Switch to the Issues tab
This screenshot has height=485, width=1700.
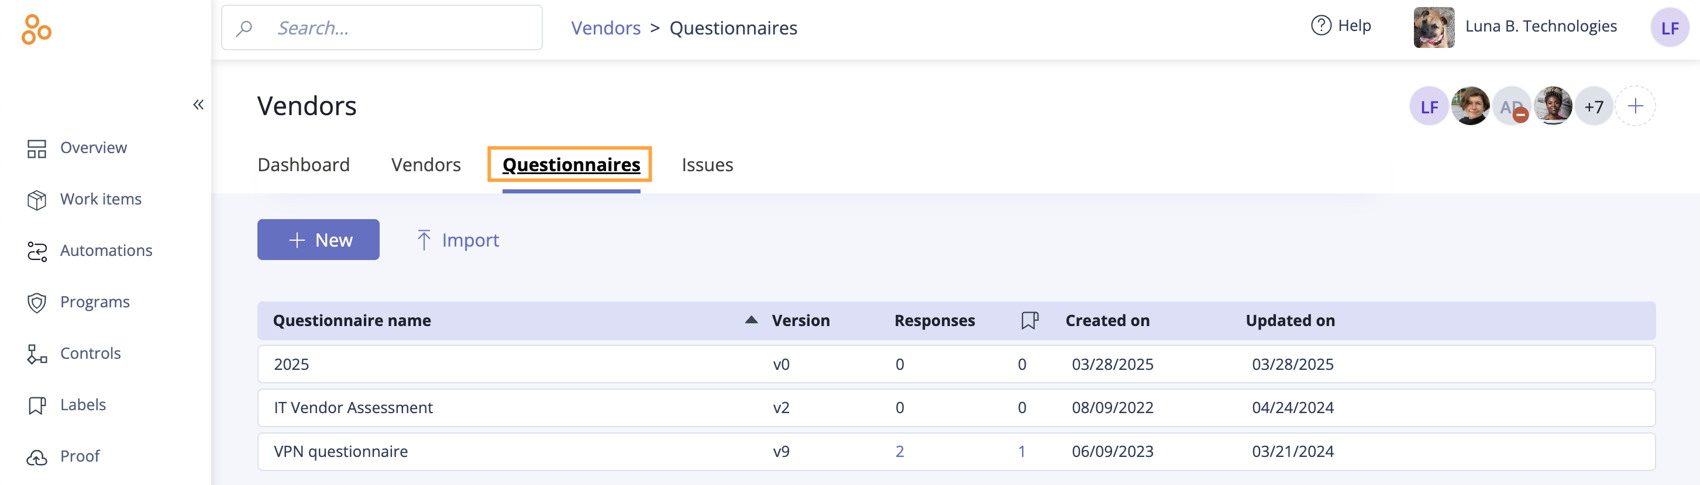(707, 164)
